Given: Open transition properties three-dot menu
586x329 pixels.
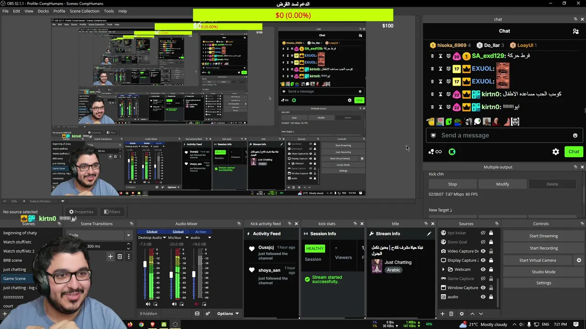Looking at the screenshot, I should pos(129,257).
